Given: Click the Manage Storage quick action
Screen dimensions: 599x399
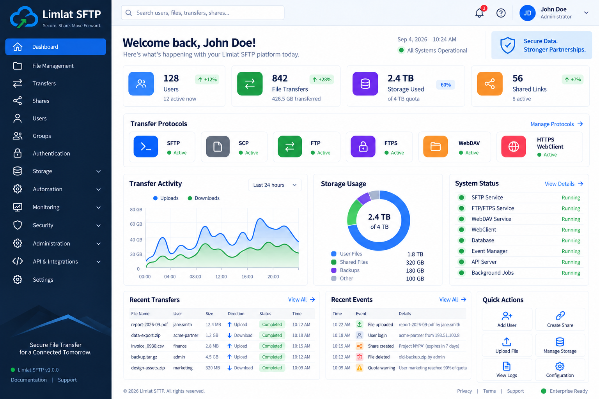Looking at the screenshot, I should pos(560,345).
